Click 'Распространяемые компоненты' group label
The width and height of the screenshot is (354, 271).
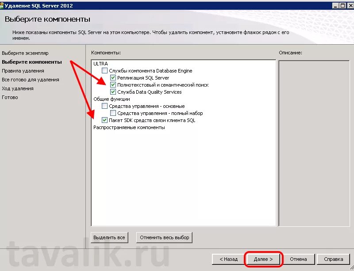129,127
